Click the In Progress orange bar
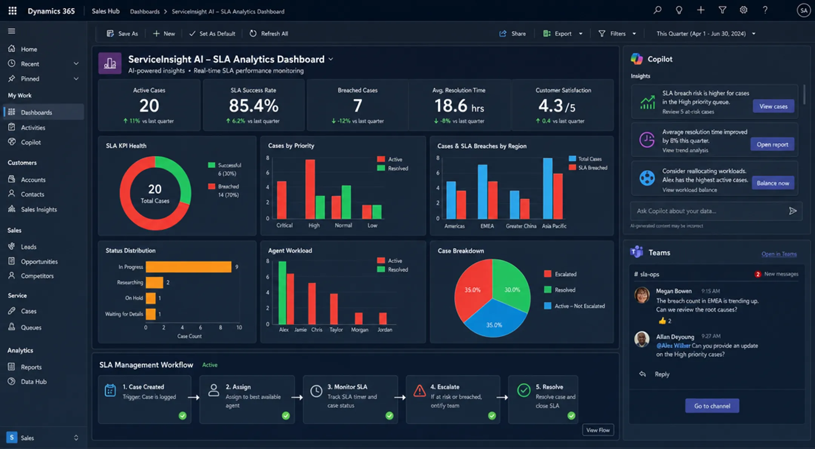 point(189,267)
